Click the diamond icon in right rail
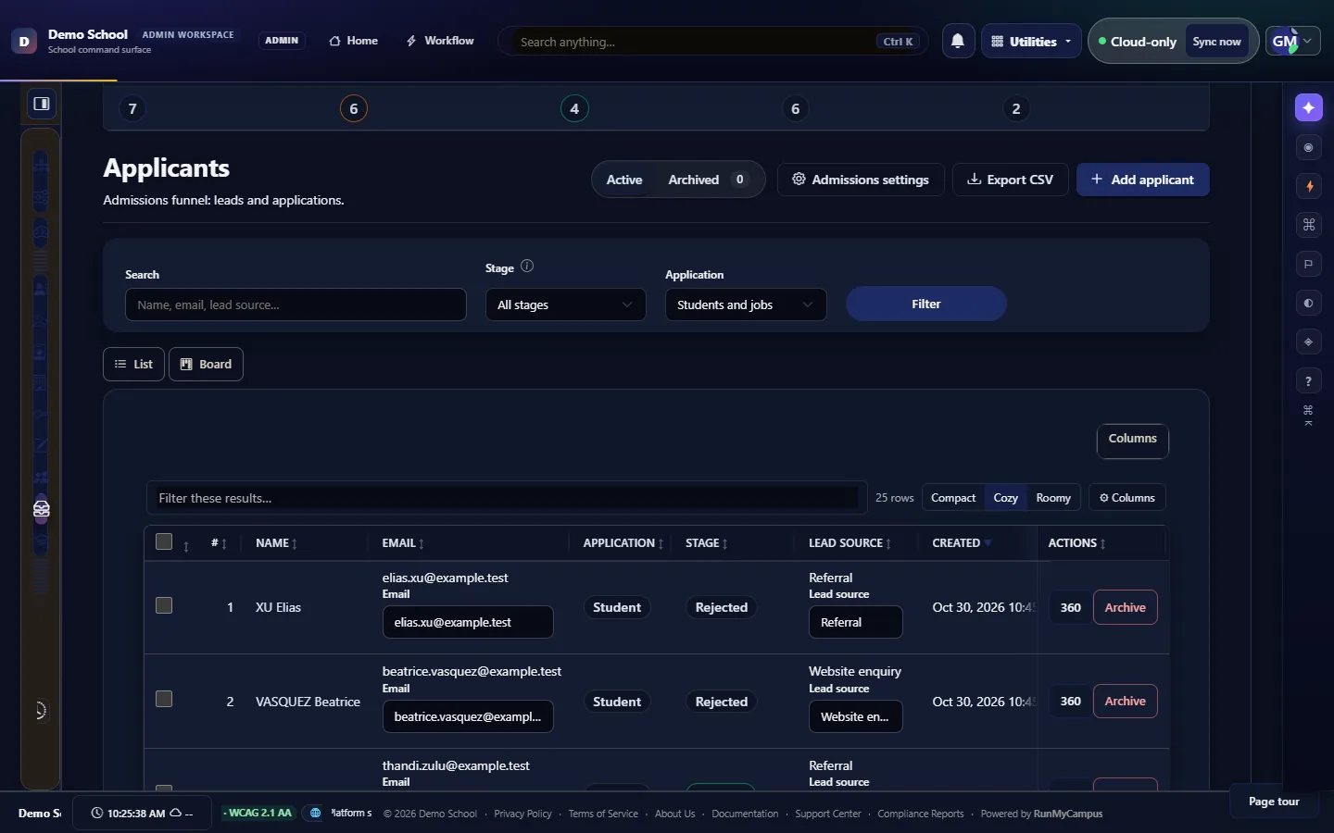This screenshot has width=1334, height=833. [1308, 342]
